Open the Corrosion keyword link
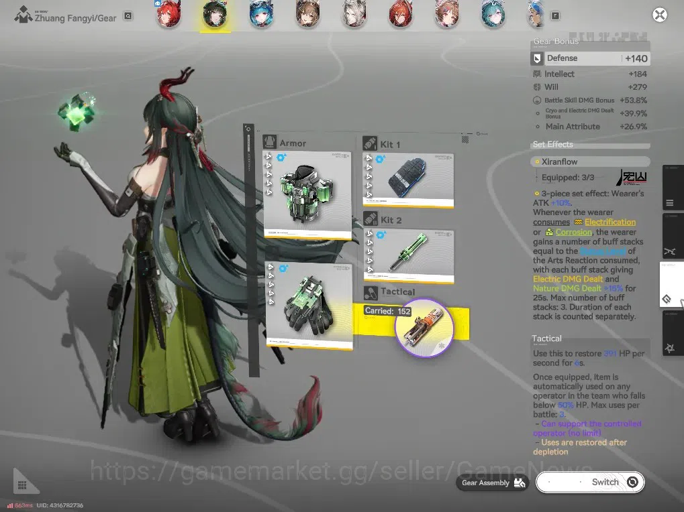The width and height of the screenshot is (684, 512). coord(573,232)
